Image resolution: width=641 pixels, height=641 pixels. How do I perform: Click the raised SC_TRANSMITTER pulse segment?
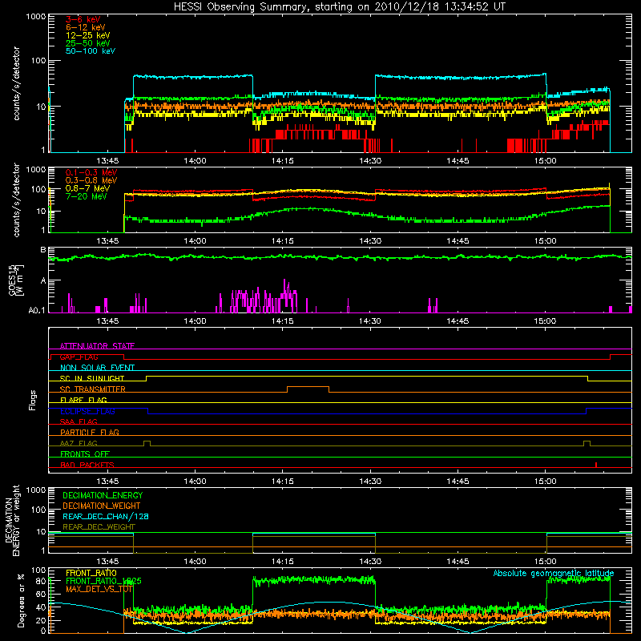(x=308, y=387)
